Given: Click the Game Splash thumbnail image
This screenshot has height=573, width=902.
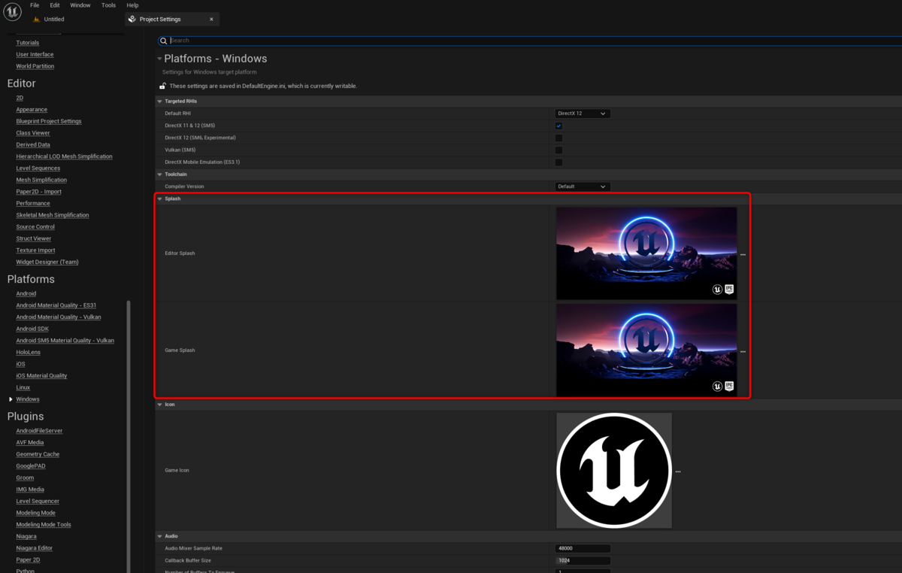Looking at the screenshot, I should click(x=646, y=350).
